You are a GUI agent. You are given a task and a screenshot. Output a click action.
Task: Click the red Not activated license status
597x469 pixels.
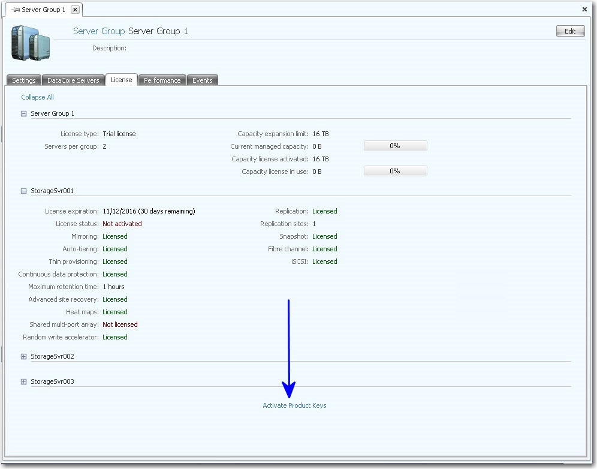[122, 224]
